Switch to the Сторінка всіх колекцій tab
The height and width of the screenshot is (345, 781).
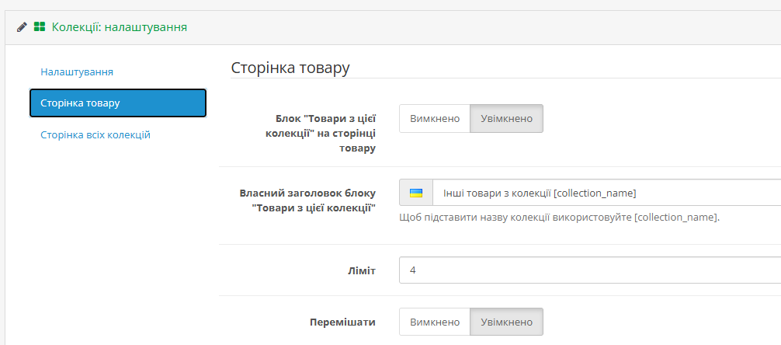coord(95,135)
